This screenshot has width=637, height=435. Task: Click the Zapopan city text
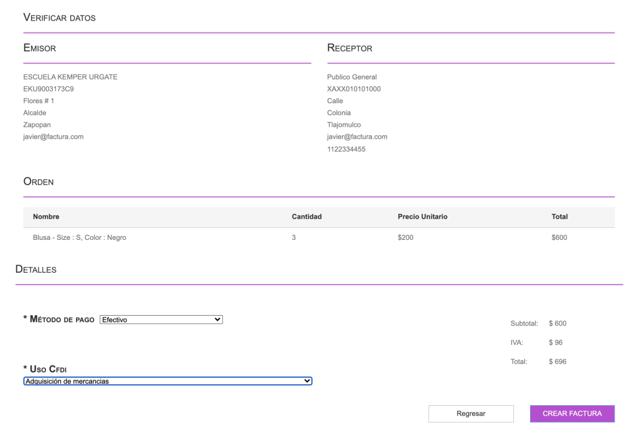37,124
